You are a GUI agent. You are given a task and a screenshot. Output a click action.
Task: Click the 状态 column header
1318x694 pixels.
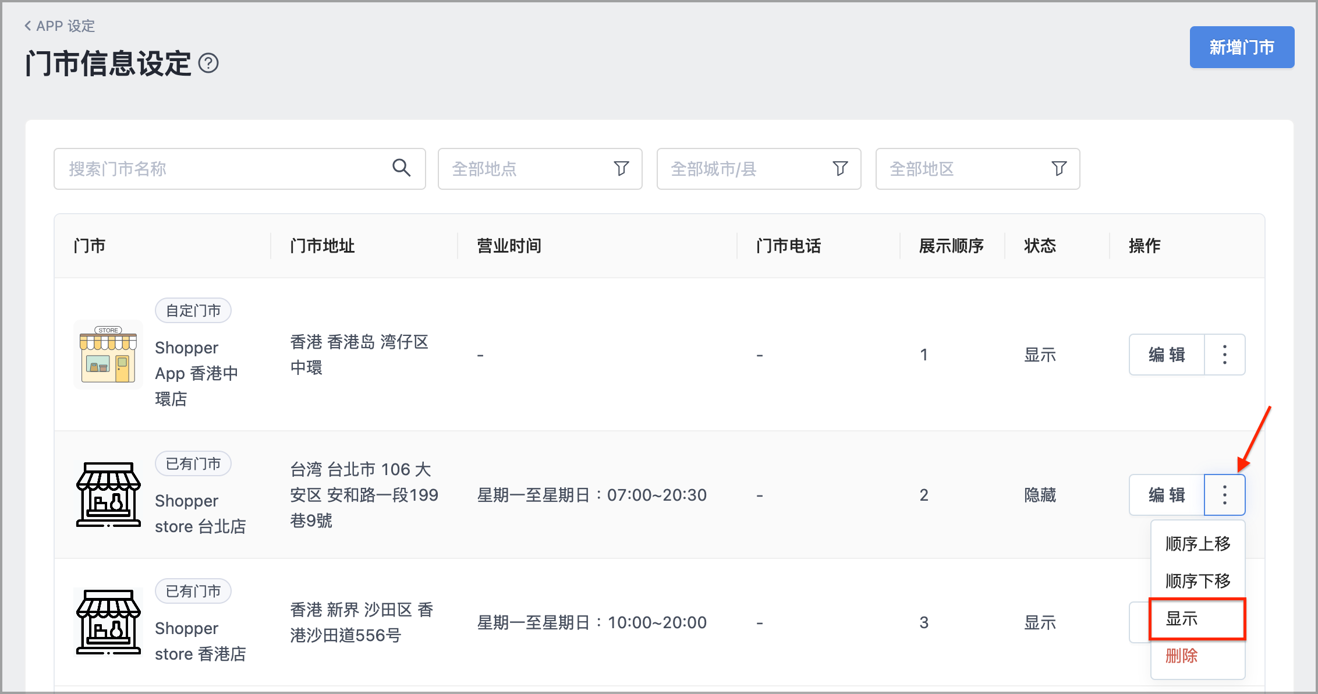1040,246
